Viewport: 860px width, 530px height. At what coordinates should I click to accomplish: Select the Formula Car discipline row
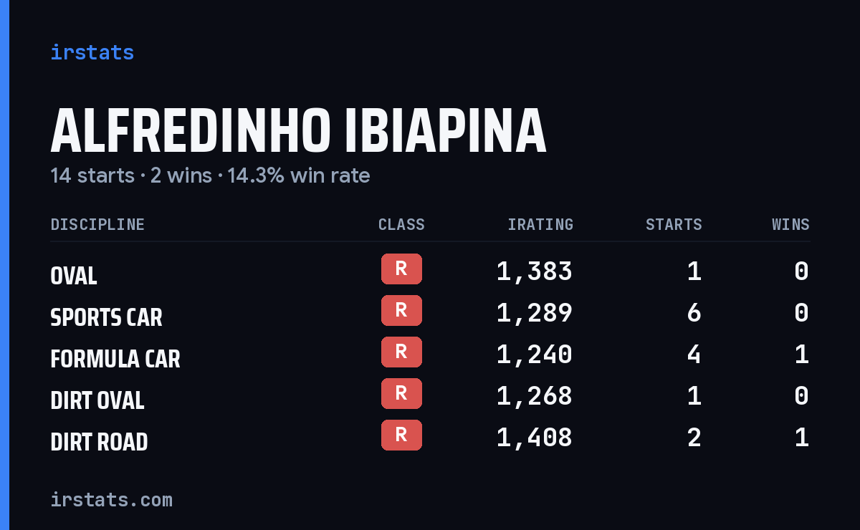pyautogui.click(x=430, y=355)
